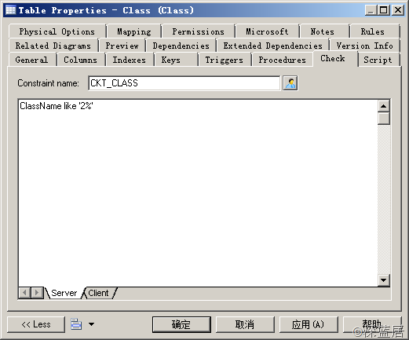Image resolution: width=409 pixels, height=340 pixels.
Task: Minimize the Table Properties window
Action: pos(371,10)
